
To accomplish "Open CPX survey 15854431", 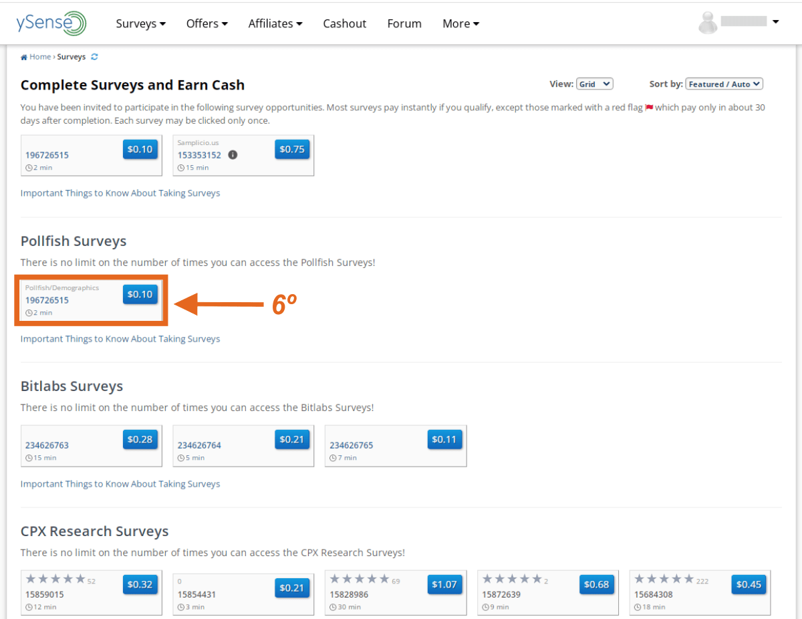I will 196,594.
